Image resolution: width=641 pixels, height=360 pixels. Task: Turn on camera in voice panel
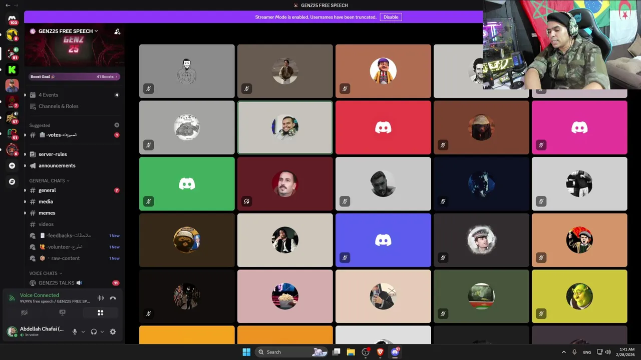tap(24, 312)
